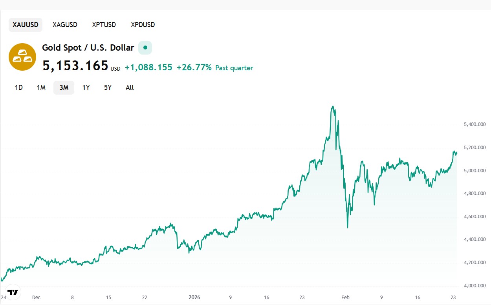Click the +26.77% Past quarter change text
This screenshot has height=305, width=491.
point(214,68)
